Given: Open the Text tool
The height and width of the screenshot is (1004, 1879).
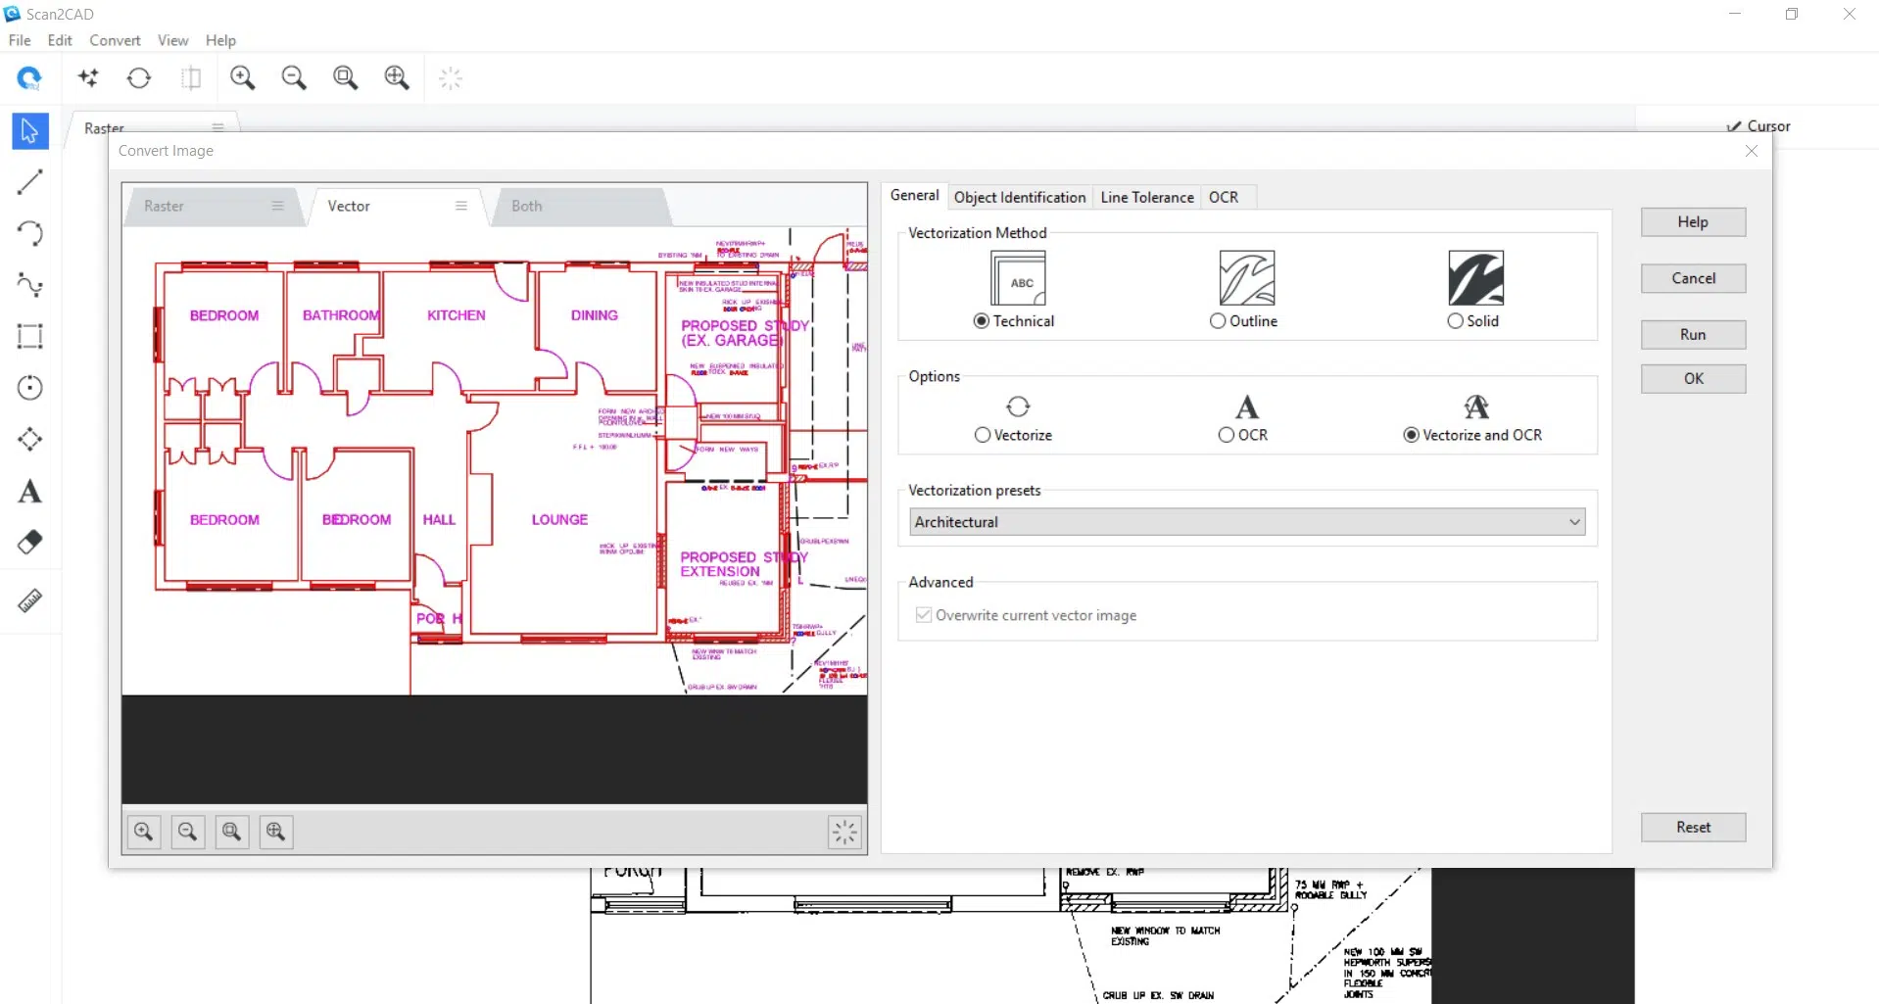Looking at the screenshot, I should click(29, 491).
